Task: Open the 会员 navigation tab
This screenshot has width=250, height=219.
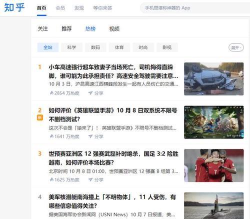Action: [x=60, y=8]
